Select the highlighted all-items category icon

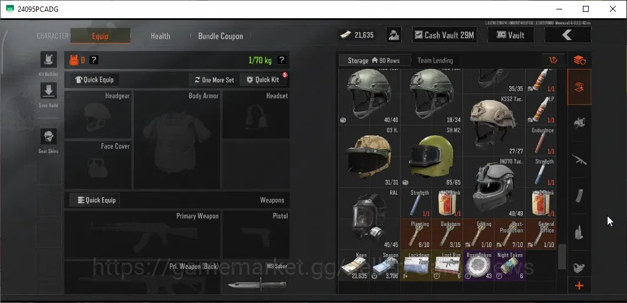579,87
